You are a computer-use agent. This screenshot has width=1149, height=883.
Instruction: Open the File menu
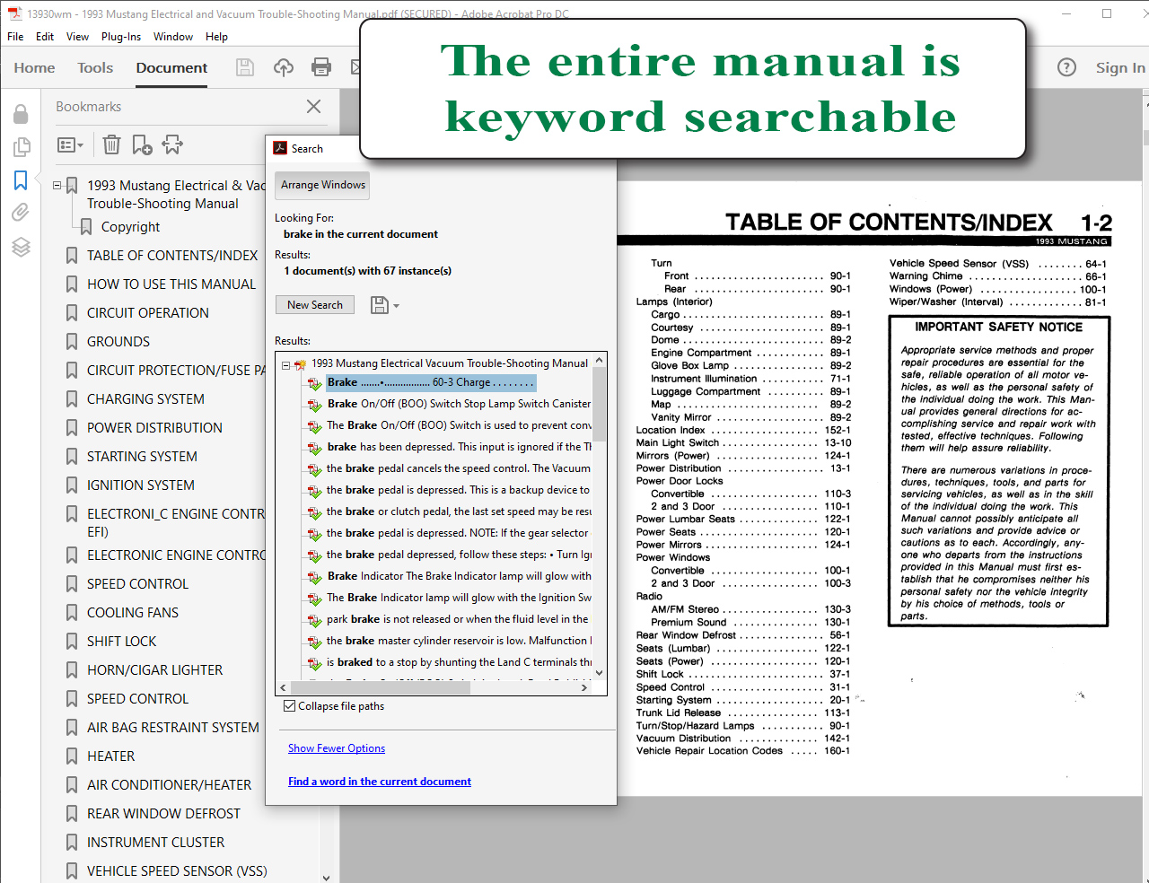tap(15, 37)
